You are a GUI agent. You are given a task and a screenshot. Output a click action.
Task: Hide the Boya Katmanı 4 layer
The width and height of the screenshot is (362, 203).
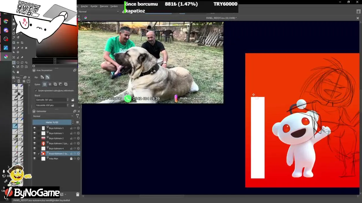[35, 148]
